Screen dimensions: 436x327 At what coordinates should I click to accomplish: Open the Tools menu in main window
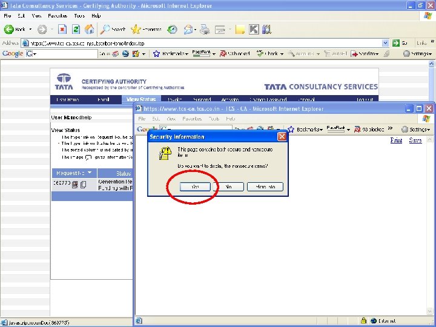(x=79, y=16)
